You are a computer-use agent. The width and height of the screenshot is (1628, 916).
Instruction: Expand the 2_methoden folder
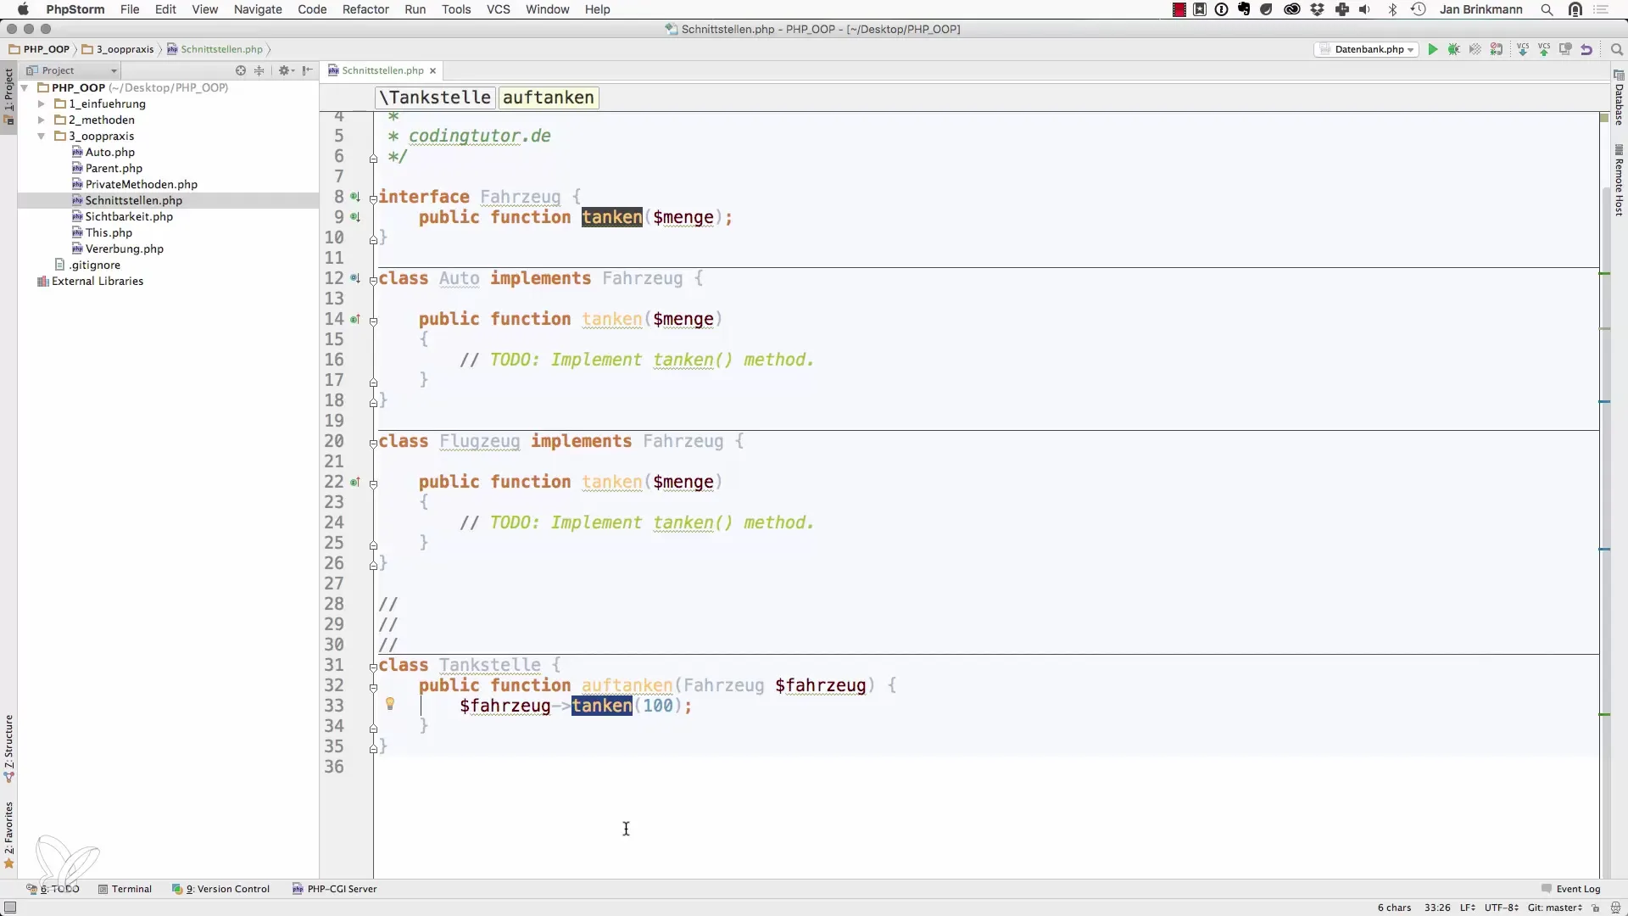click(x=41, y=120)
